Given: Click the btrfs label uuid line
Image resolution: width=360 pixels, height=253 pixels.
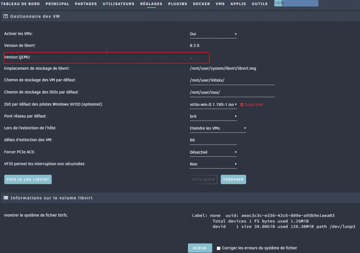Looking at the screenshot, I should [x=263, y=215].
